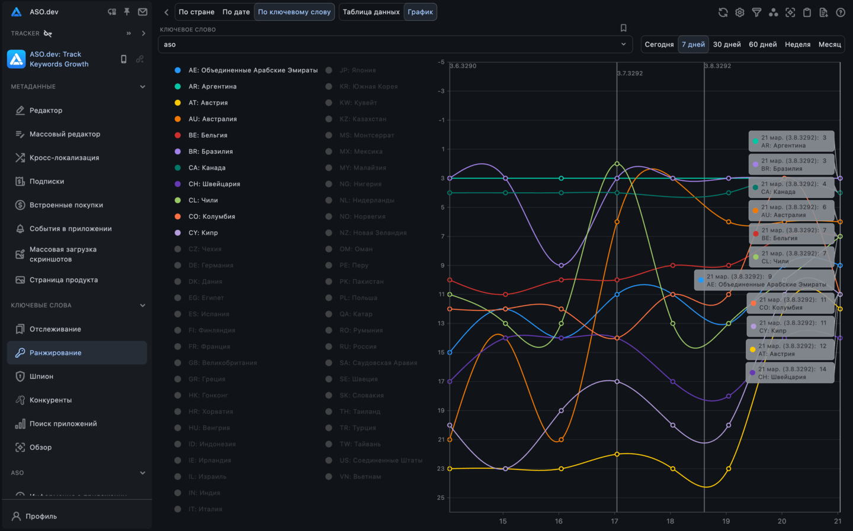Screen dimensions: 853x531
Task: Enable the US: Соединенные Штаты series
Action: tap(380, 461)
